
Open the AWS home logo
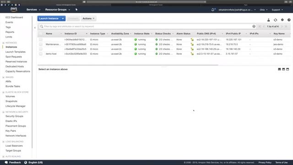tap(14, 9)
